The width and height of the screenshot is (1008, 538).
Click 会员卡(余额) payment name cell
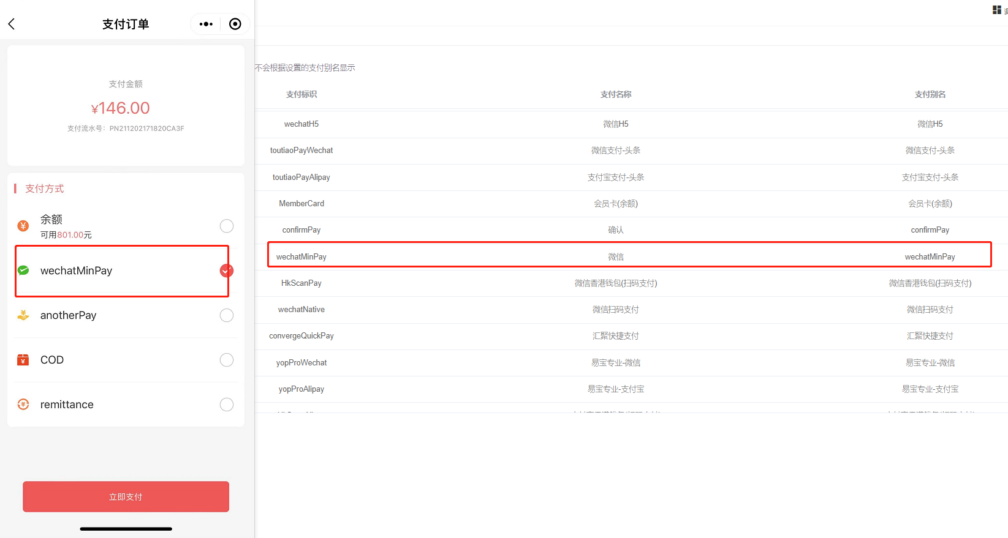click(616, 204)
